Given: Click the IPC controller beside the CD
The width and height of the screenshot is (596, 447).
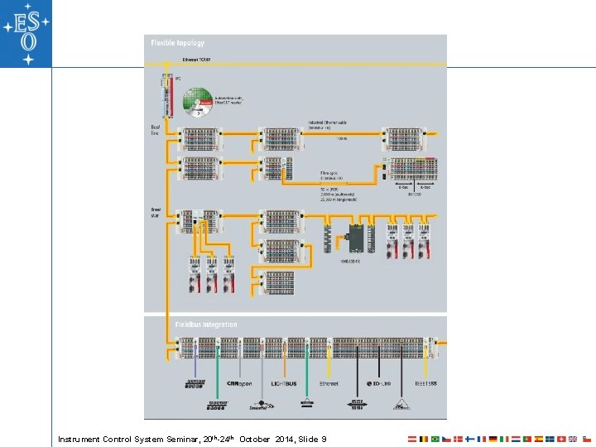Looking at the screenshot, I should (167, 96).
